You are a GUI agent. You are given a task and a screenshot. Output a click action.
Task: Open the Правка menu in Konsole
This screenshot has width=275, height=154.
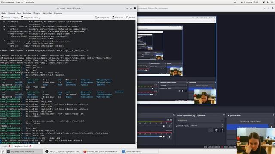click(12, 13)
